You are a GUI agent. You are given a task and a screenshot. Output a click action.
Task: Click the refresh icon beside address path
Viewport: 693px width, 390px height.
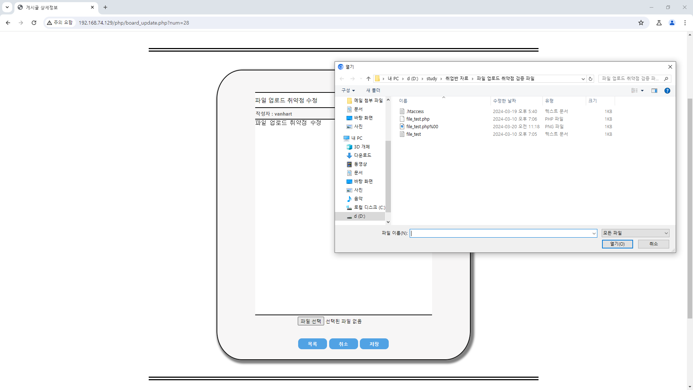pos(590,79)
